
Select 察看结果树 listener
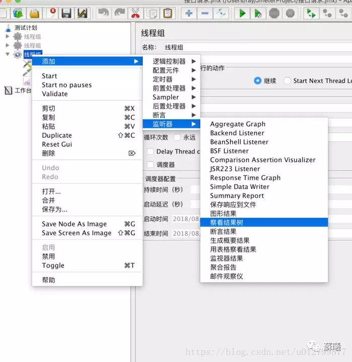click(264, 223)
